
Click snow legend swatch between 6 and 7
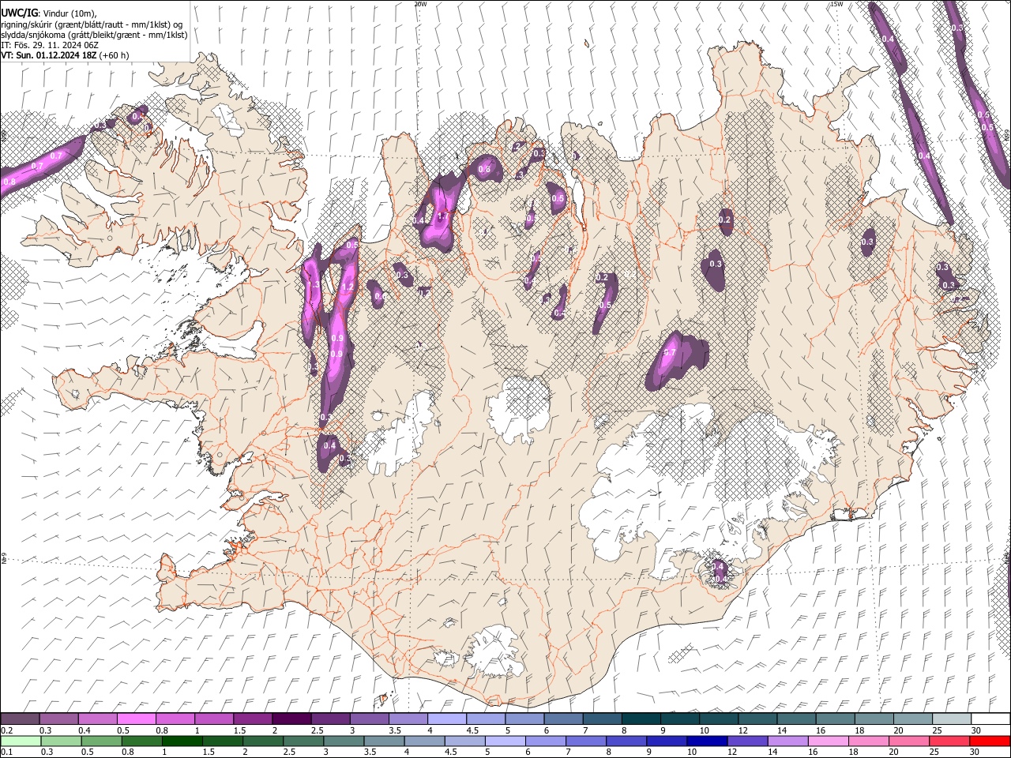pyautogui.click(x=563, y=719)
